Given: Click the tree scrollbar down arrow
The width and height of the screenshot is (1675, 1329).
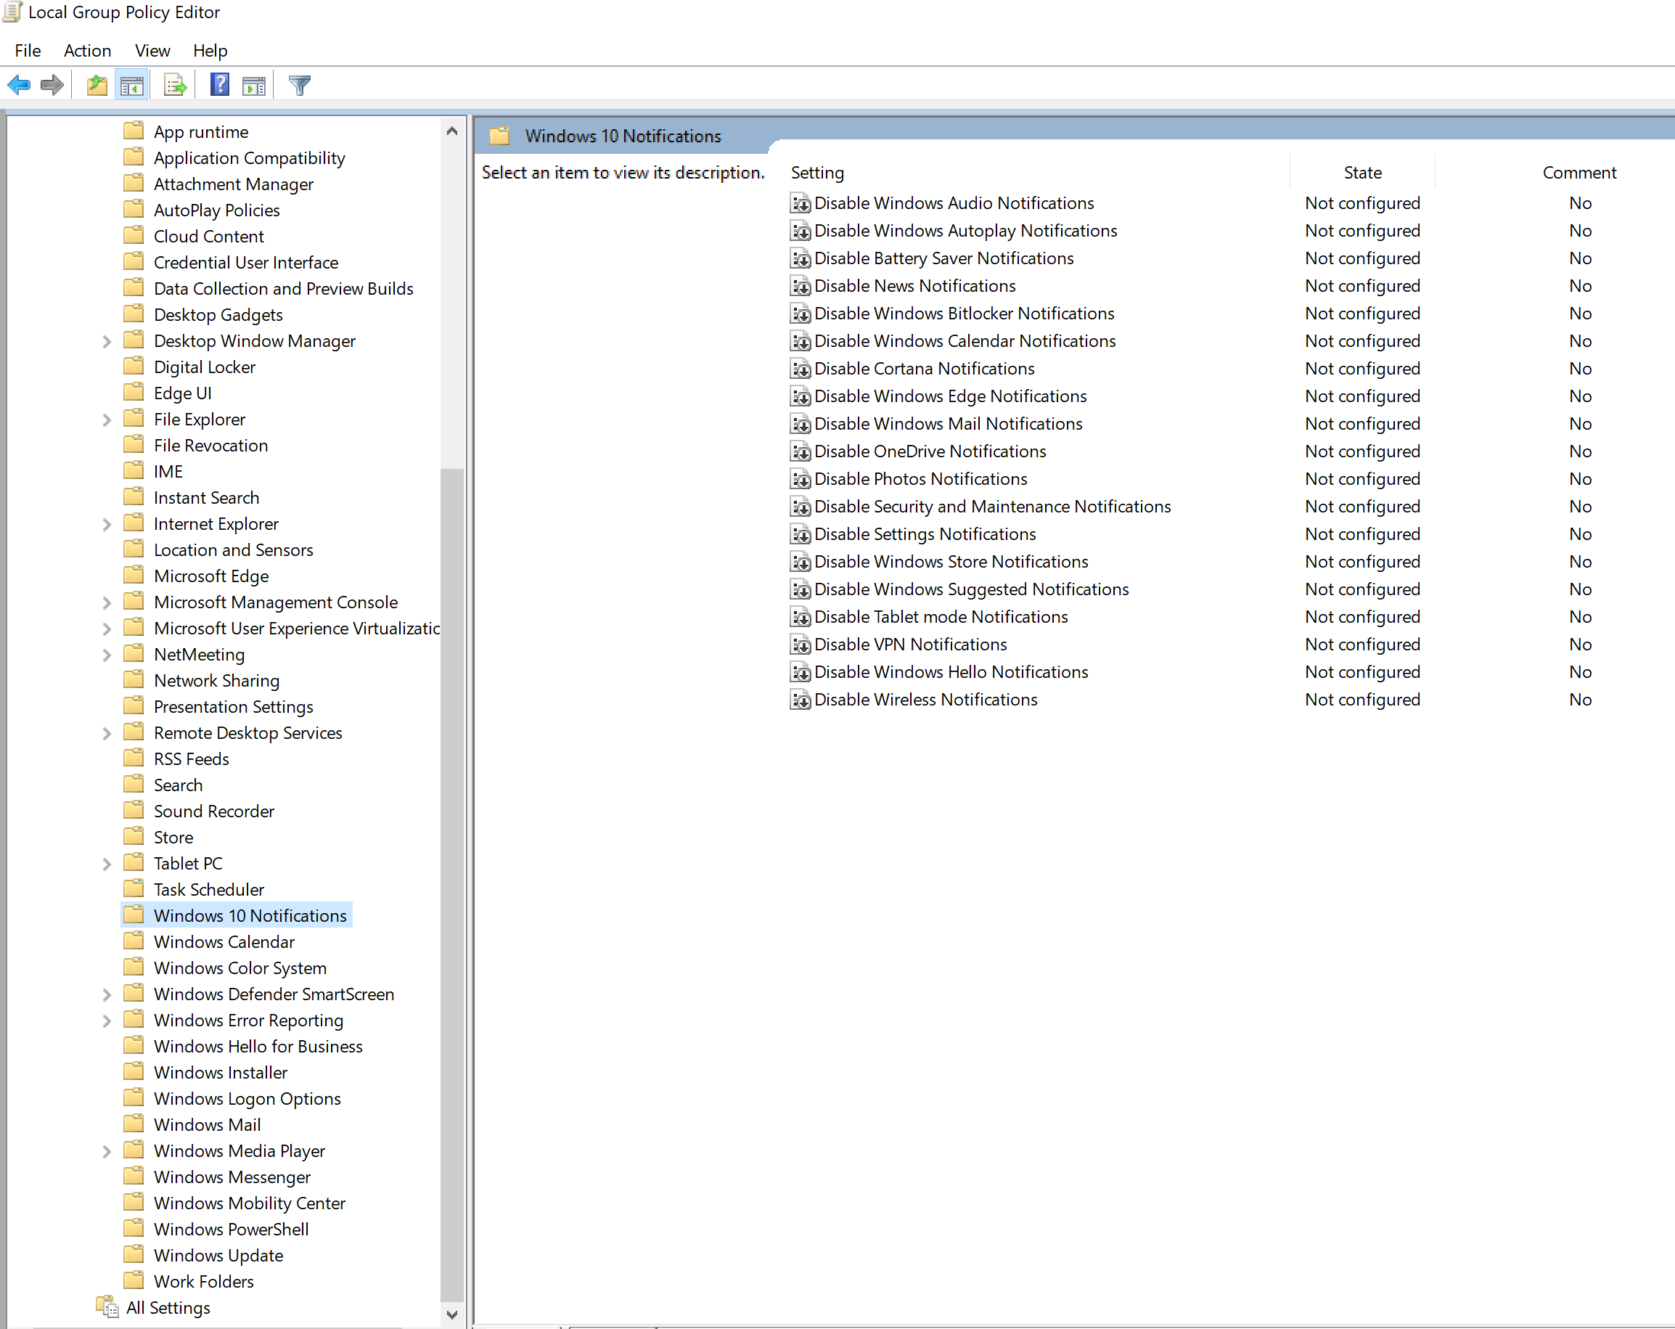Looking at the screenshot, I should [452, 1315].
